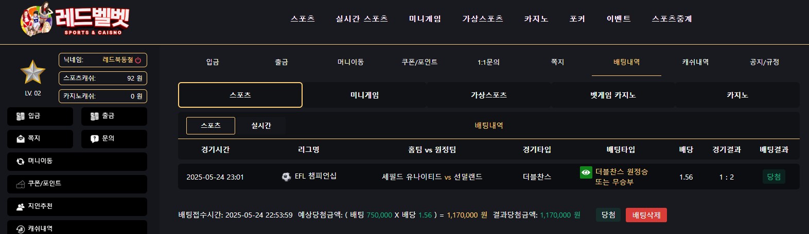
Task: Click the logout power icon beside nickname
Action: tap(138, 60)
